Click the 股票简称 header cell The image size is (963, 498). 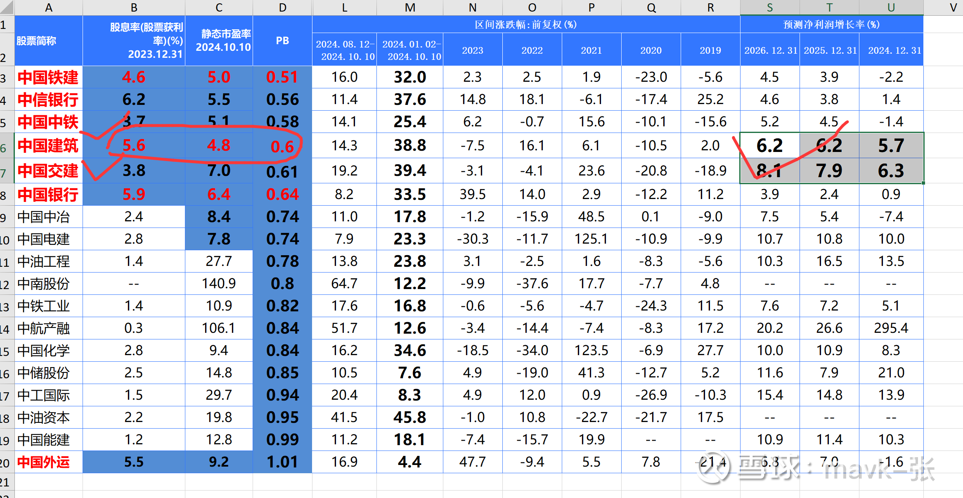49,41
